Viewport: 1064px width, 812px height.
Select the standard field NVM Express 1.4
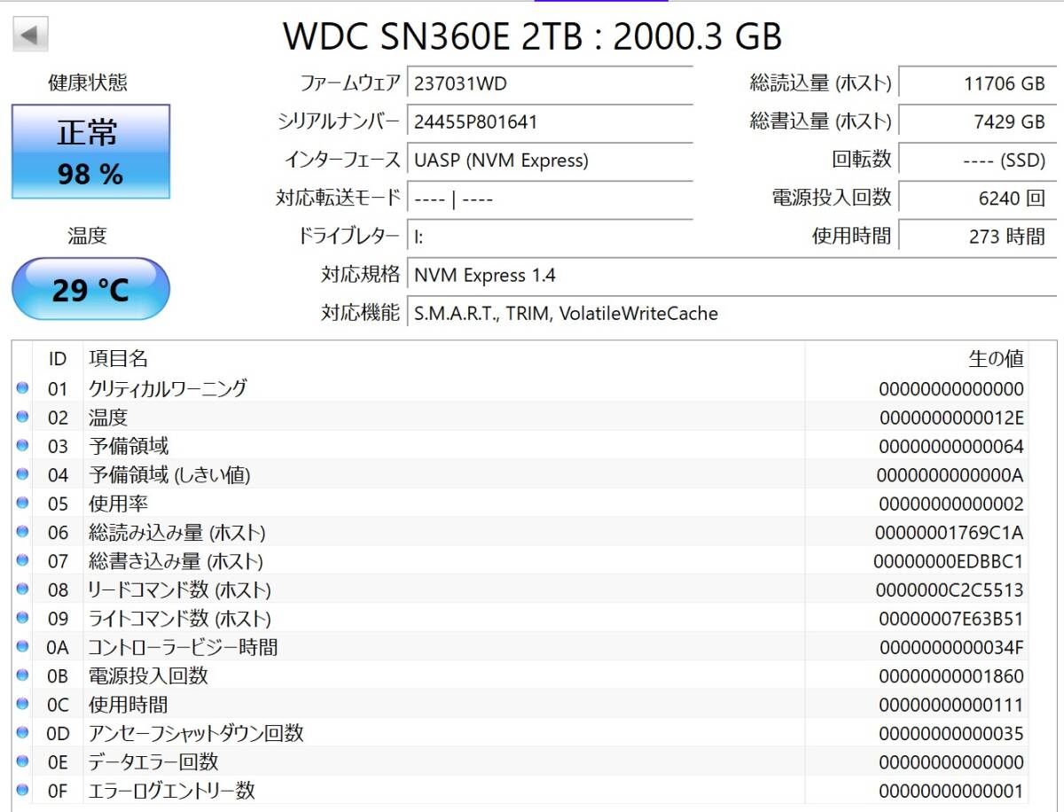point(731,275)
